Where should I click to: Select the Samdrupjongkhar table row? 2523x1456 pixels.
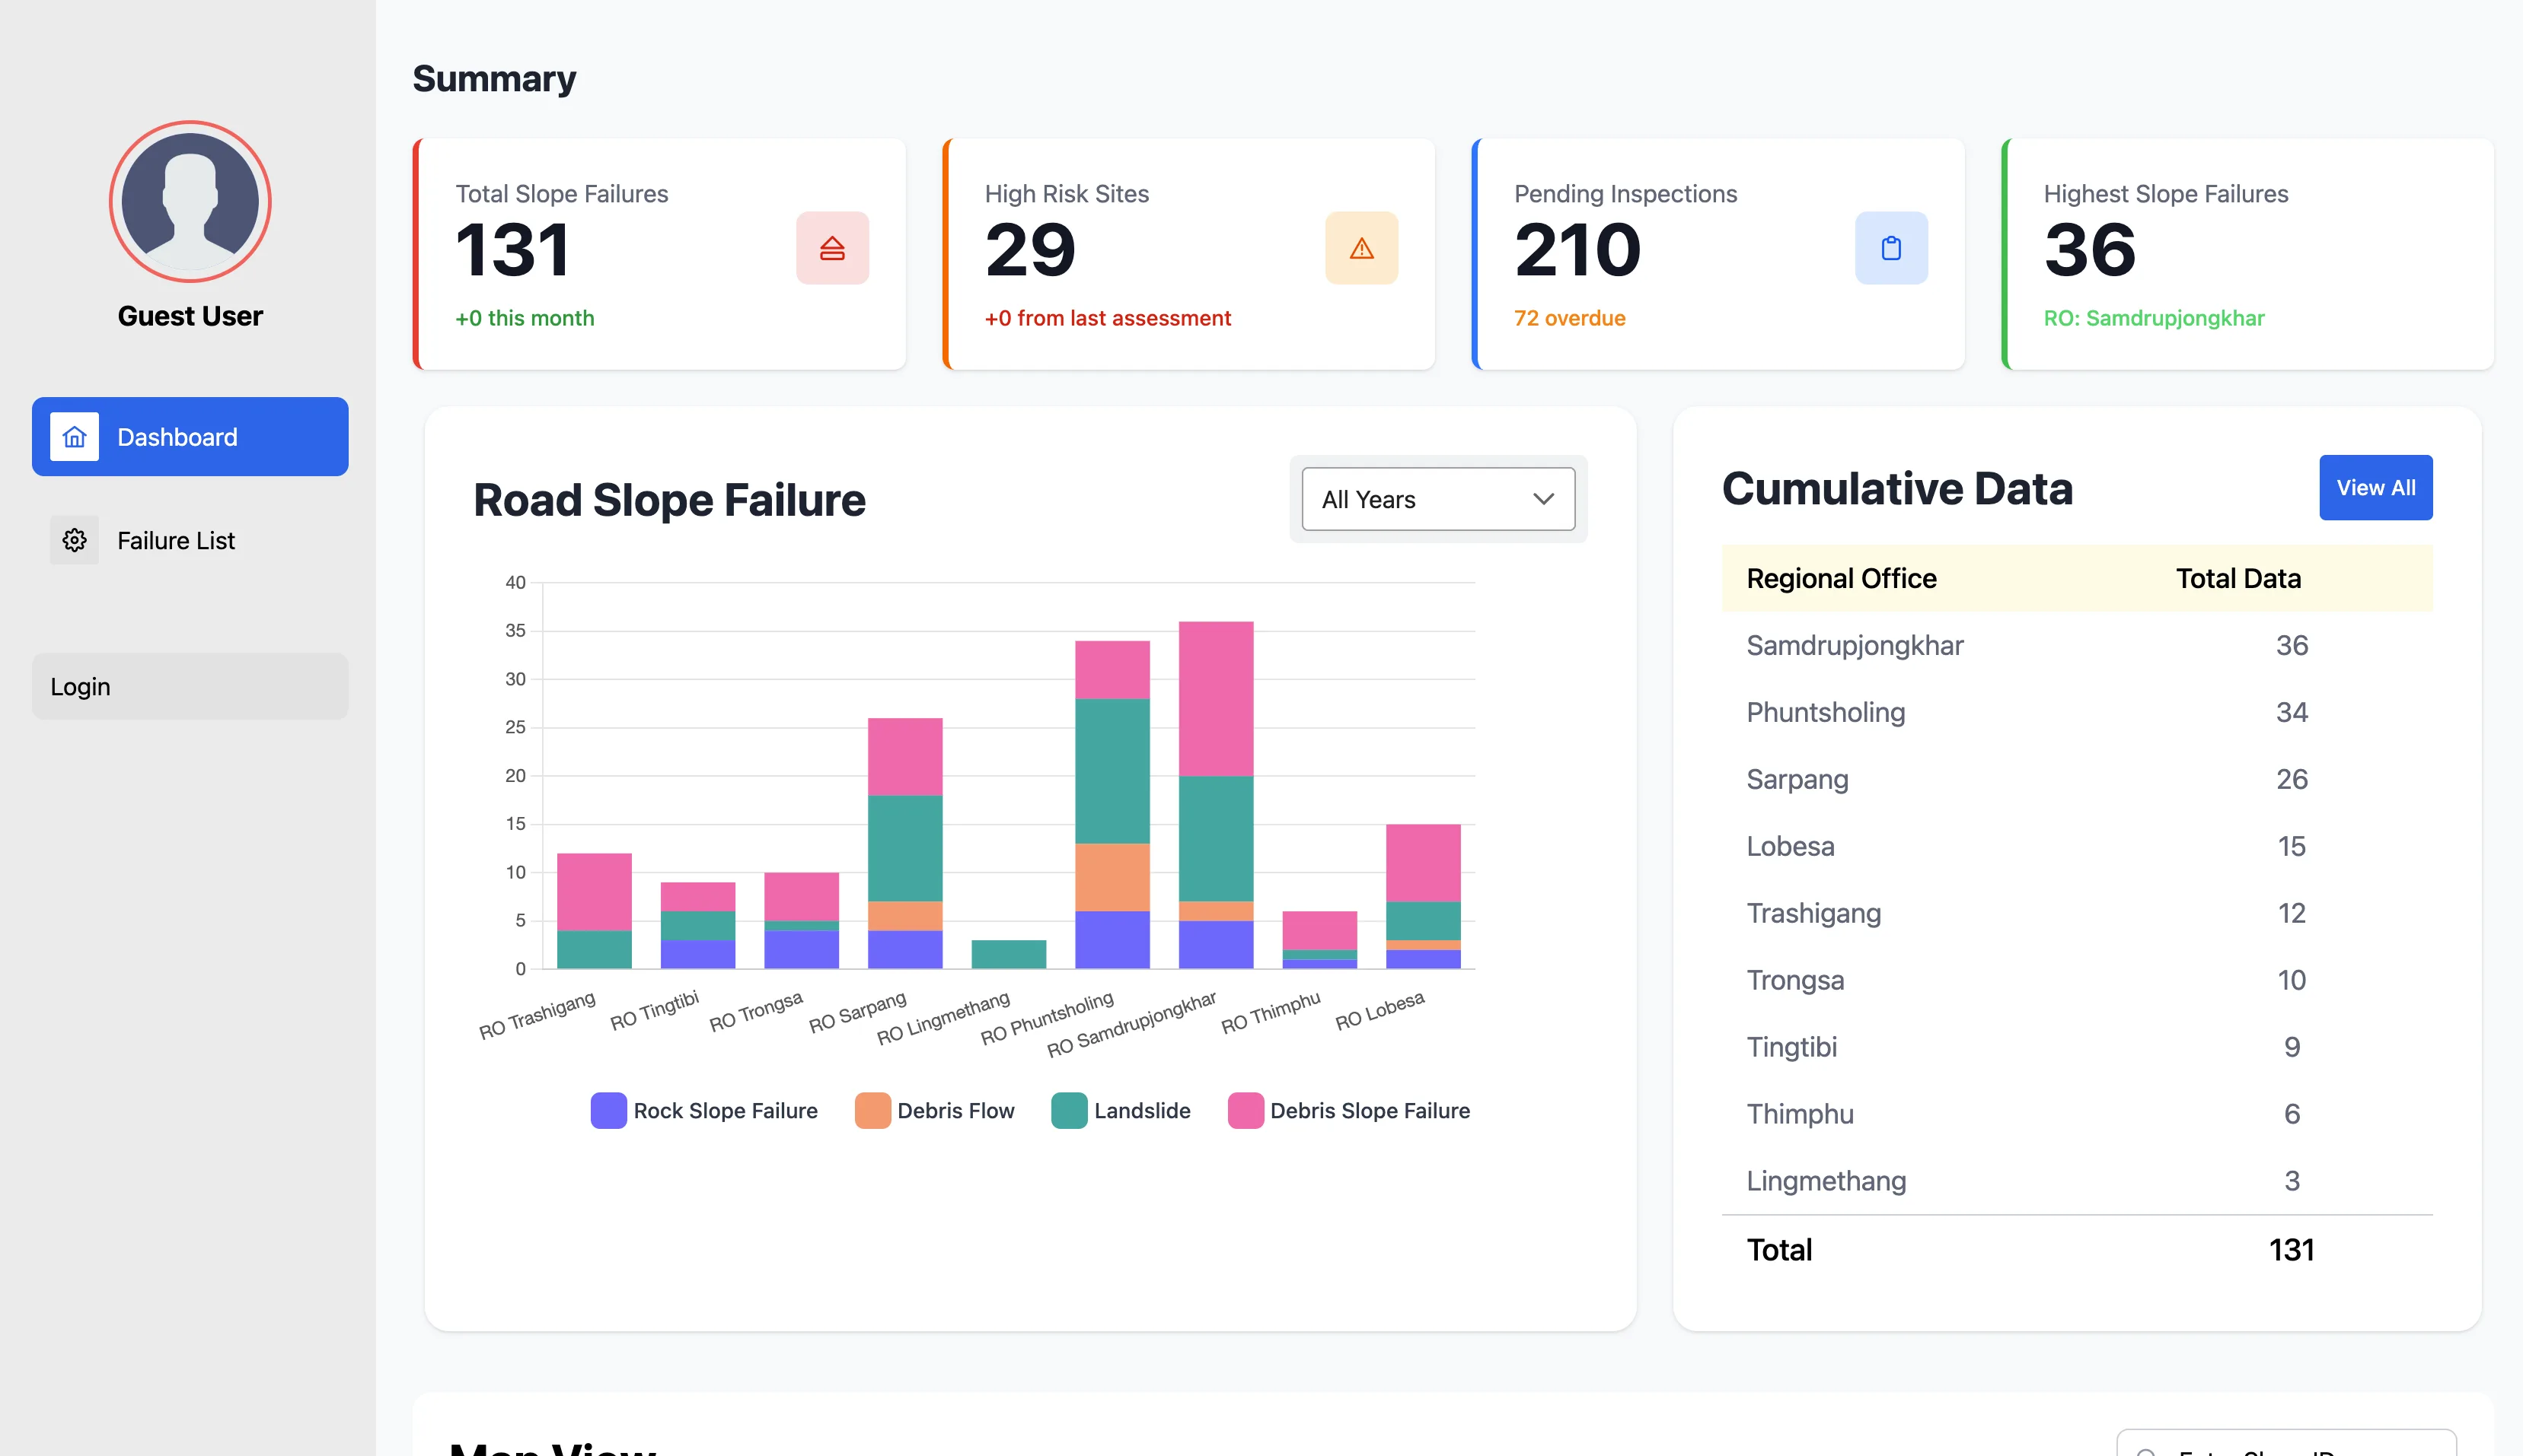(2077, 645)
